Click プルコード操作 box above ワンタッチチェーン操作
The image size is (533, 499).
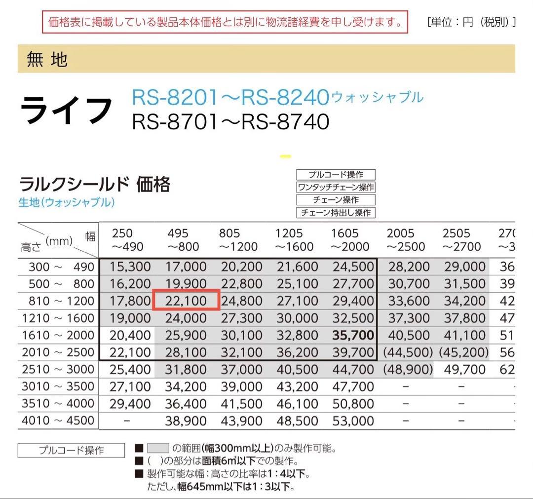pos(336,175)
